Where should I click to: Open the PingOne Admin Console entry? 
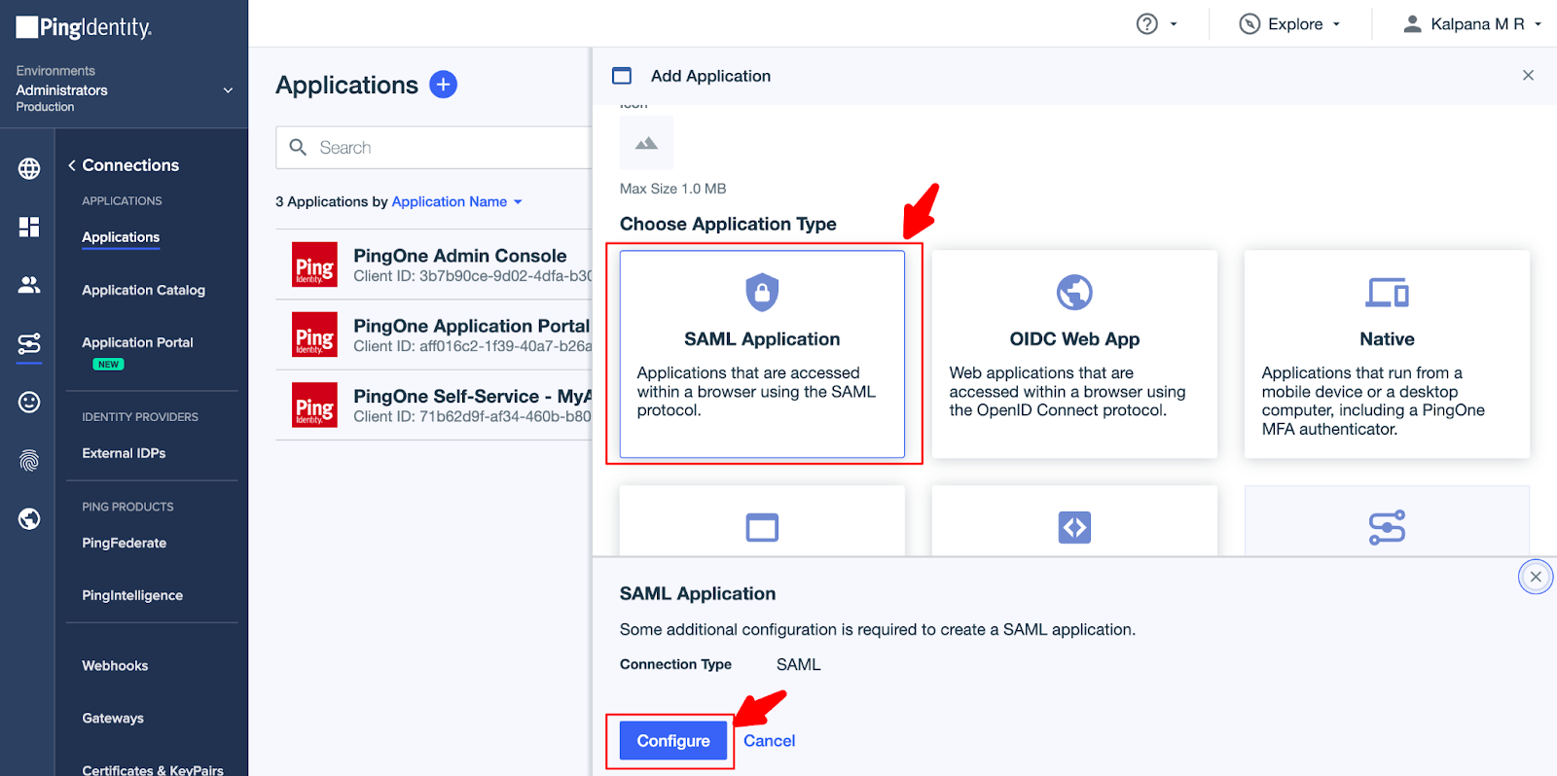coord(434,265)
